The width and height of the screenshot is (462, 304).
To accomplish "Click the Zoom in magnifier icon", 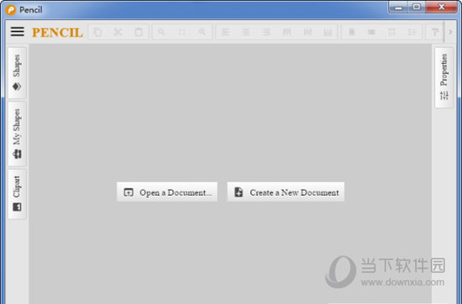I will click(161, 32).
